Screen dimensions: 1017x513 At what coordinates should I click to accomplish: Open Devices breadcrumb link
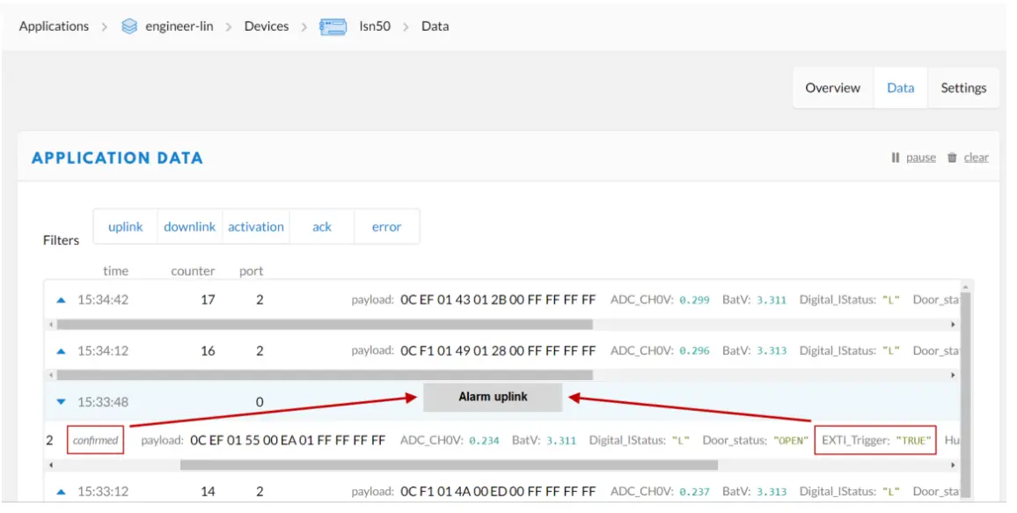267,26
